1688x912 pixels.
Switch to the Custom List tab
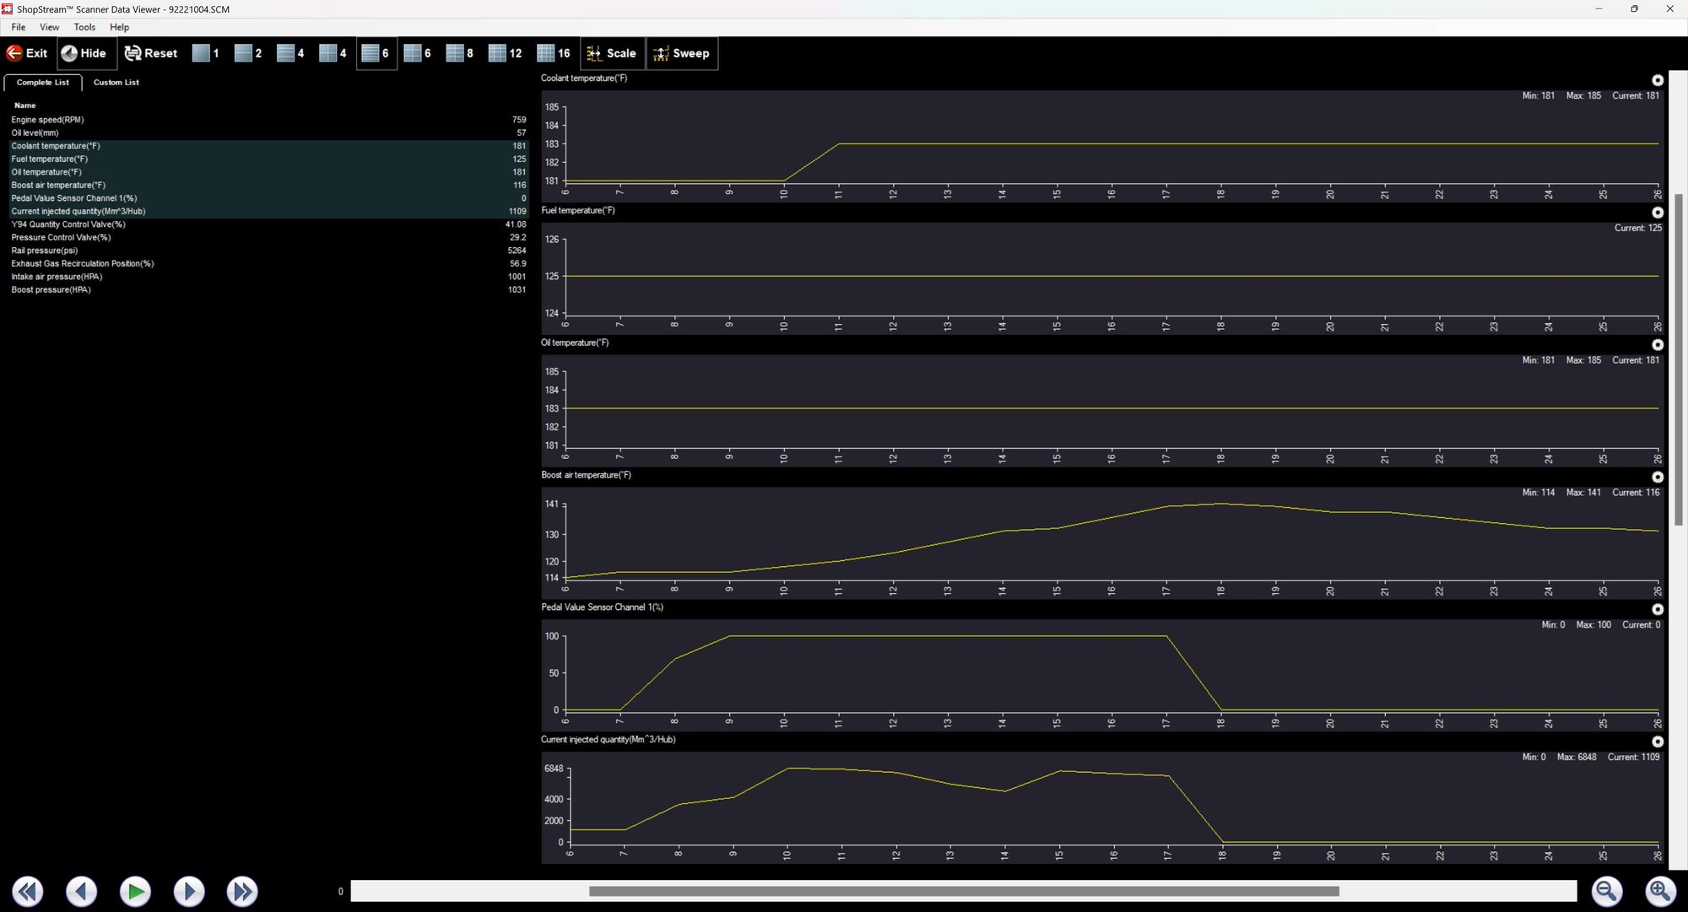116,83
